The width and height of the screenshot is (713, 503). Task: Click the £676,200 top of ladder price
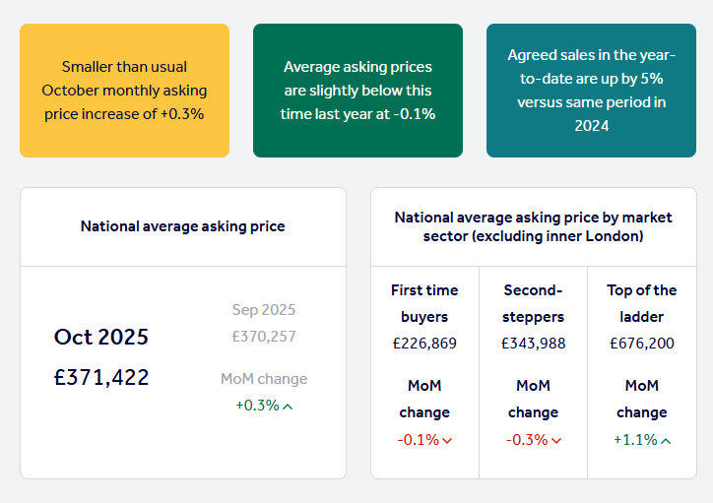(641, 344)
